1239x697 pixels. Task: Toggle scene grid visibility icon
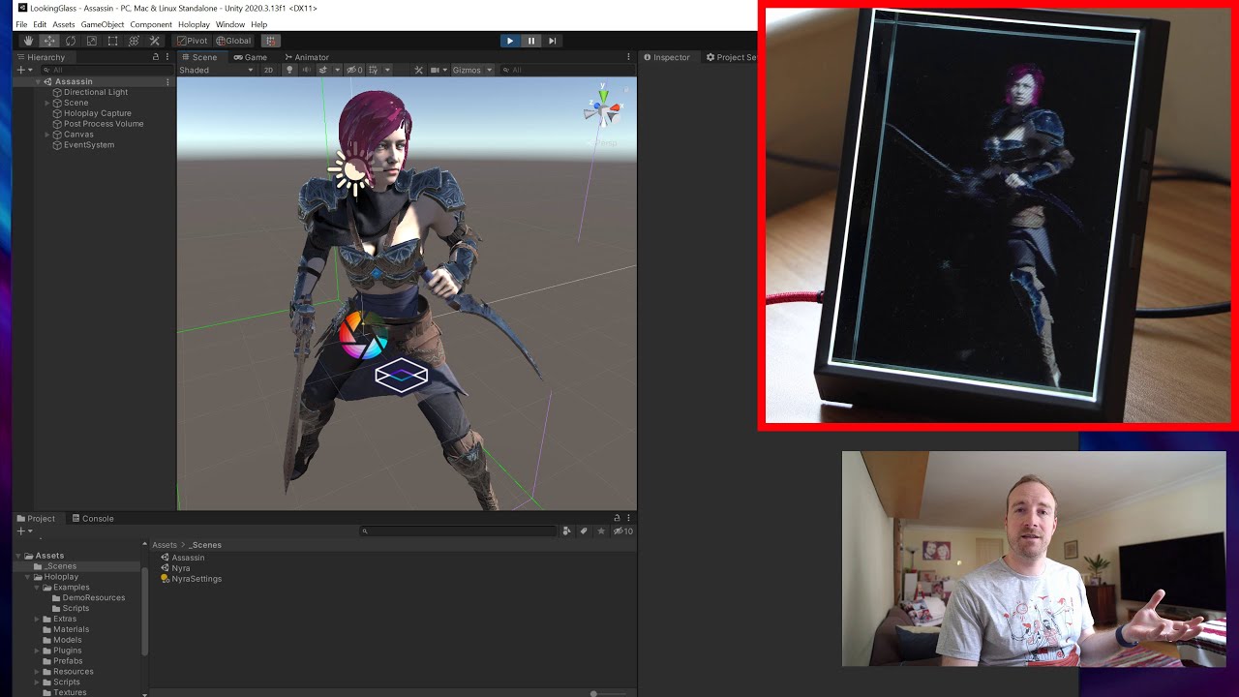[374, 70]
